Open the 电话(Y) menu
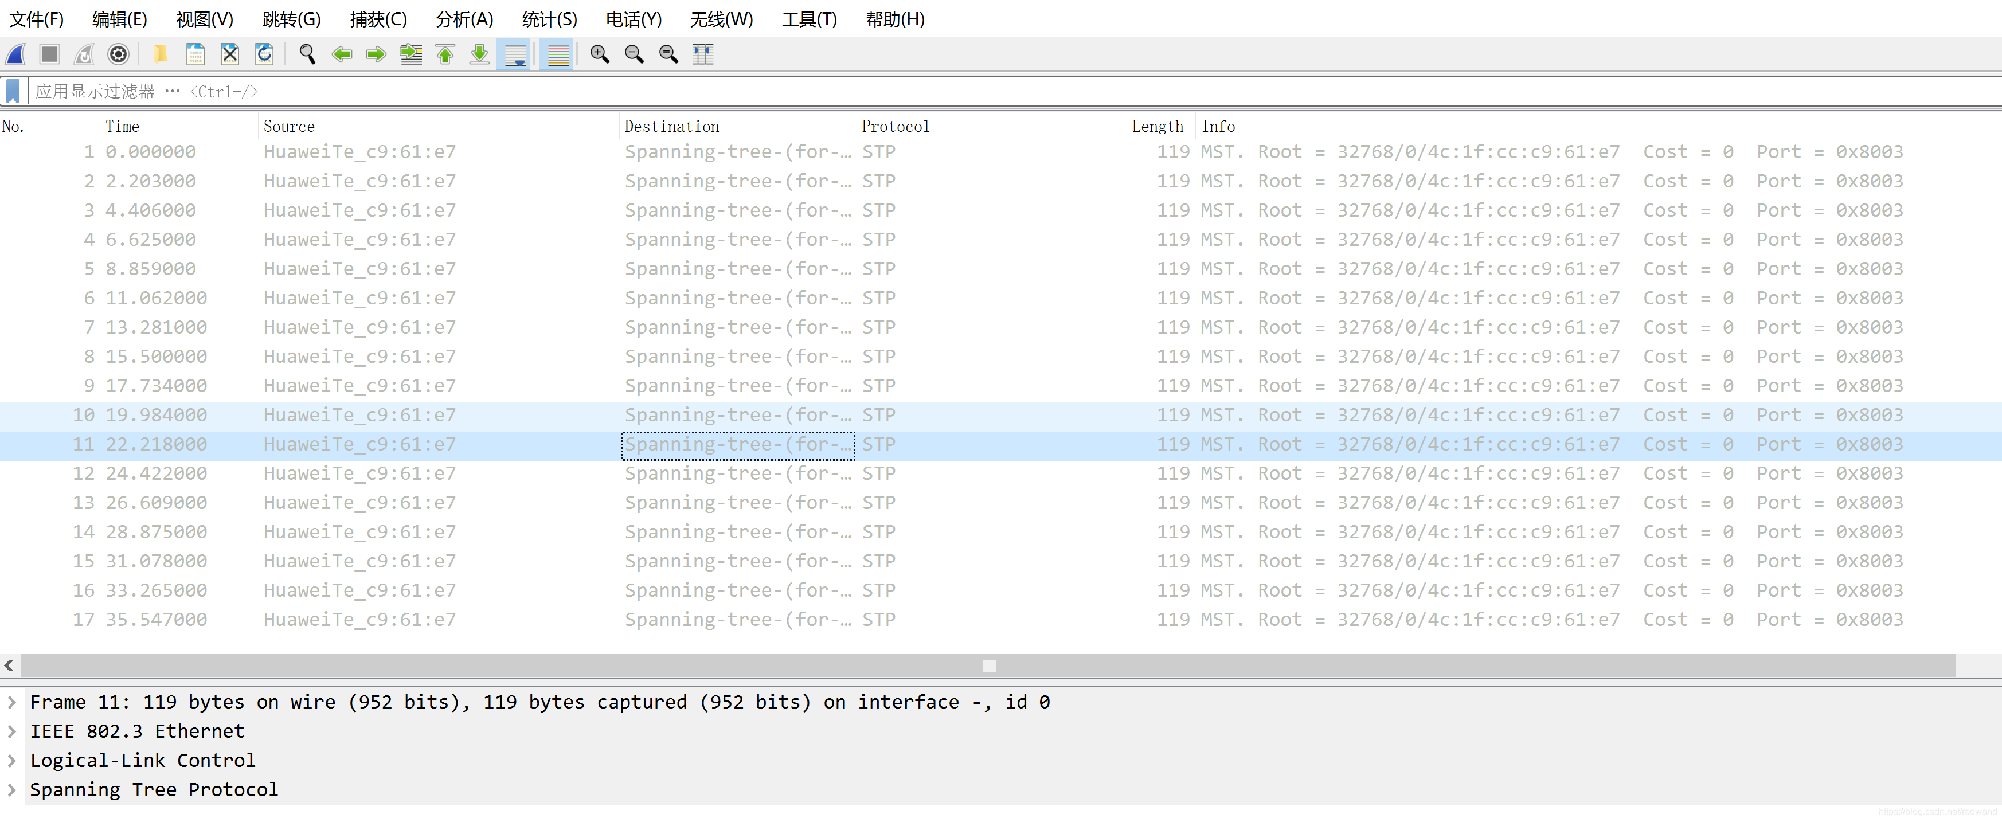The image size is (2002, 822). 634,19
